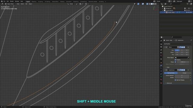Screen dimensions: 193x108
Task: Open the Render menu
Action: tap(12, 1)
